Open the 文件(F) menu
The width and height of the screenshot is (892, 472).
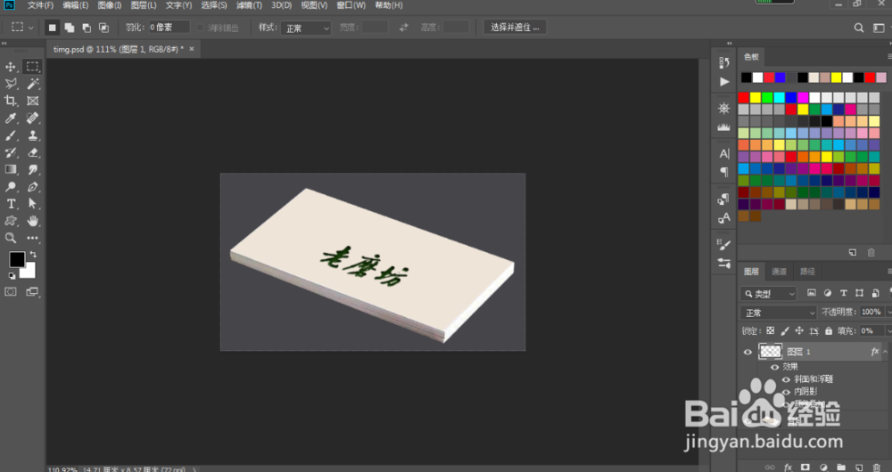[40, 5]
